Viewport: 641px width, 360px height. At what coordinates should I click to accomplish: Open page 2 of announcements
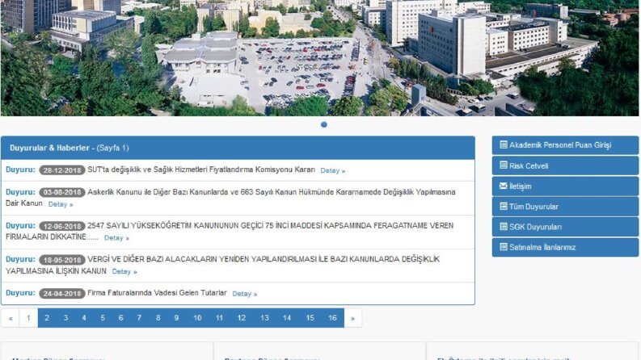pos(47,318)
